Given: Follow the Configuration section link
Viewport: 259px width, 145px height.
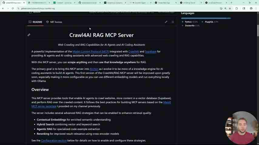Looking at the screenshot, I should pos(54,140).
